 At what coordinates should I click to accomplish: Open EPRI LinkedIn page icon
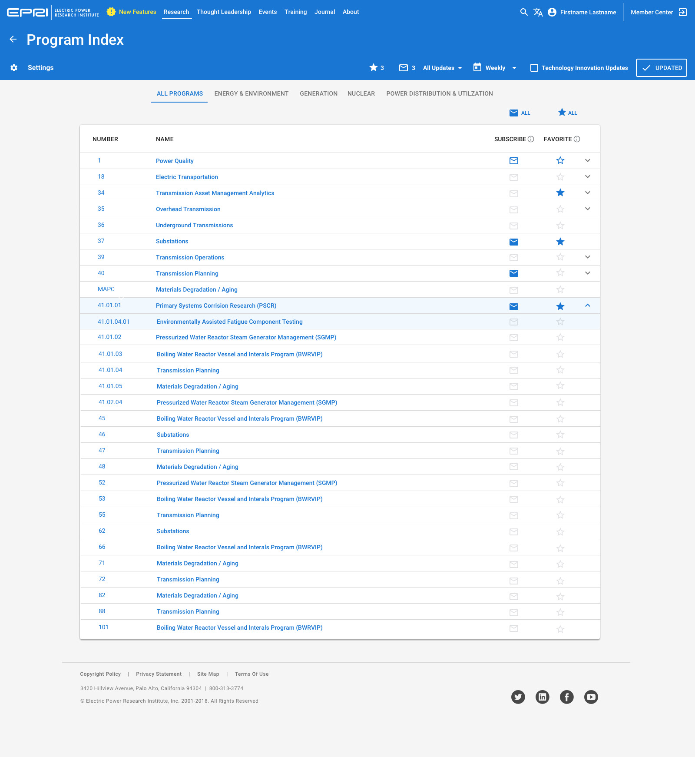tap(543, 697)
